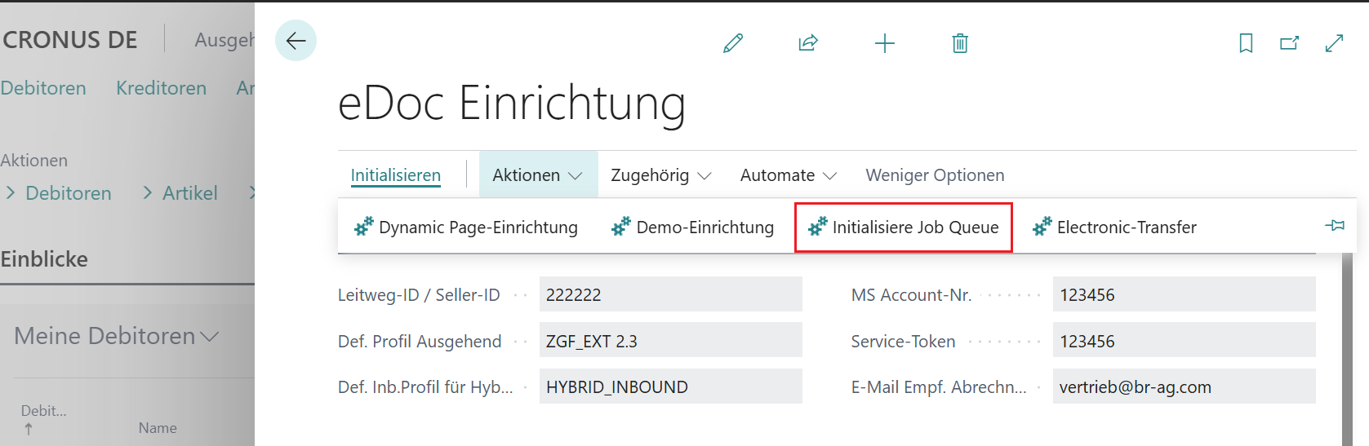Click the share icon
Image resolution: width=1369 pixels, height=446 pixels.
pyautogui.click(x=808, y=43)
